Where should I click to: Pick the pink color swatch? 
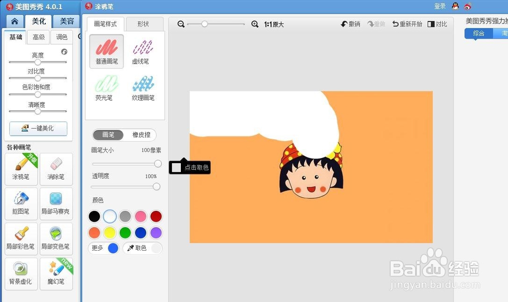pyautogui.click(x=141, y=217)
